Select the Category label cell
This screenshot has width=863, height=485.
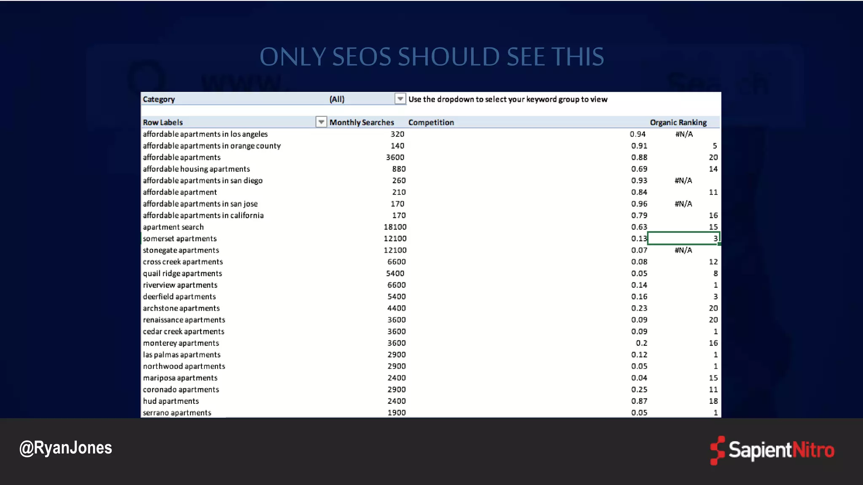point(159,99)
